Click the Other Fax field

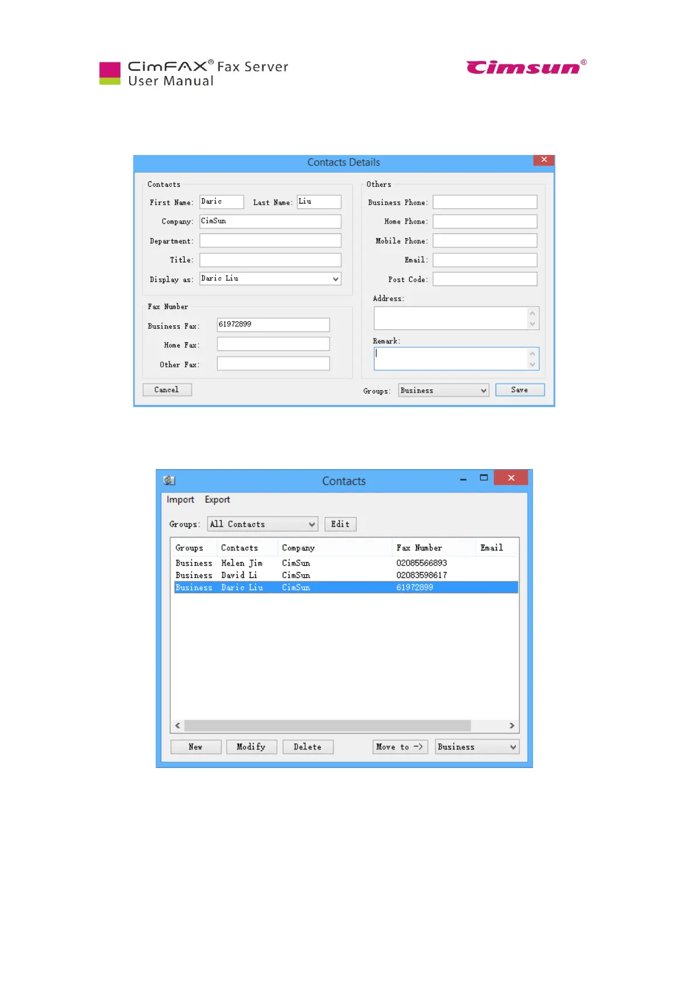[273, 364]
